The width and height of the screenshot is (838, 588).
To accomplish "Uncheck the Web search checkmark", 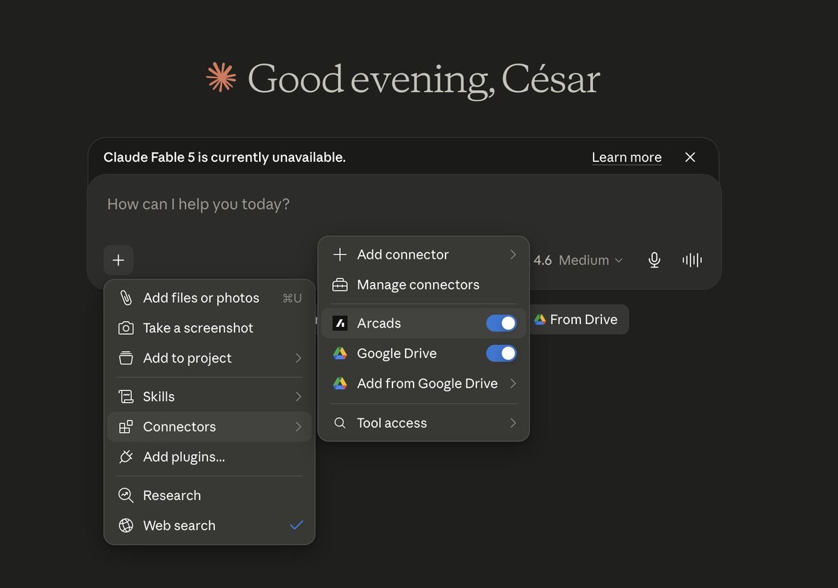I will (x=297, y=525).
